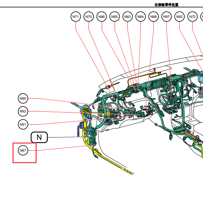This screenshot has width=203, height=204.
Task: Click the 仪表板零件位置 page title
Action: (x=166, y=5)
